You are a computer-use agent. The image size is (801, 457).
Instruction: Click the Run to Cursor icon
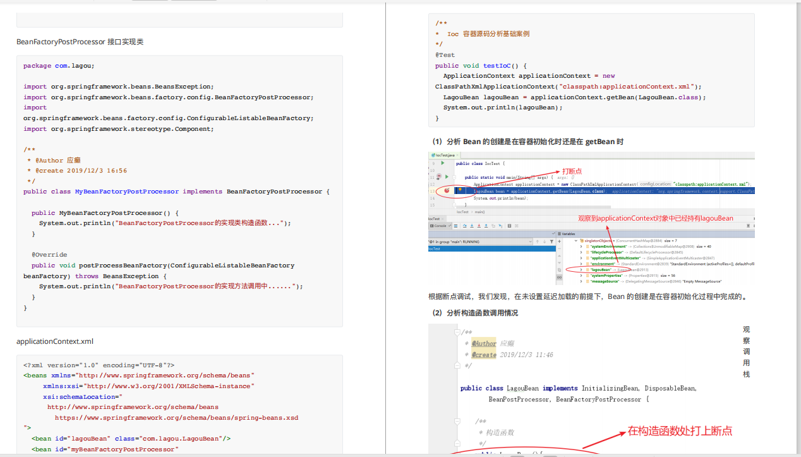point(500,226)
